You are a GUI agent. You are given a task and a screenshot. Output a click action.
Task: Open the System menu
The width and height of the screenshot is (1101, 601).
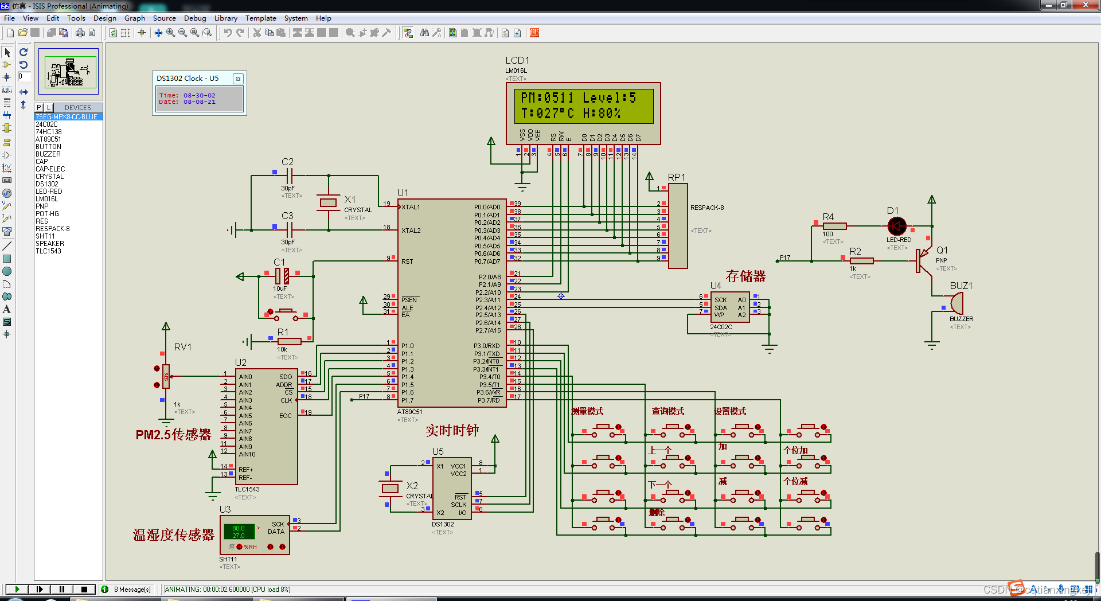296,18
